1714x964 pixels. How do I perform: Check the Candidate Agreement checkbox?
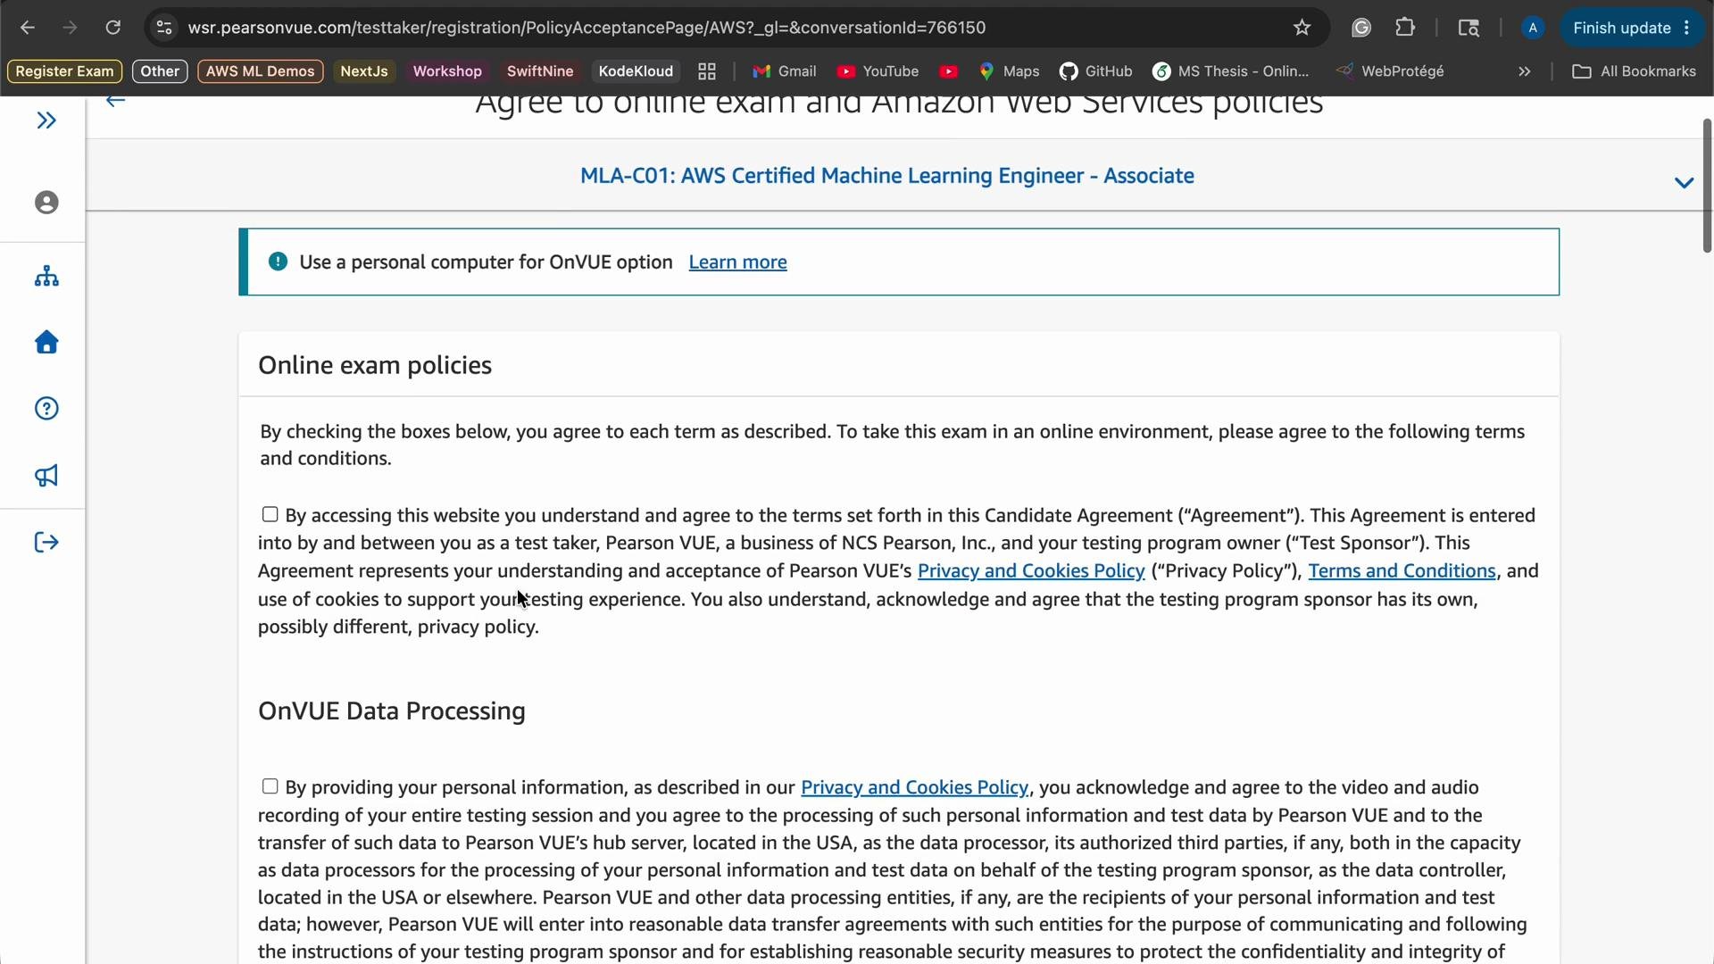pyautogui.click(x=270, y=514)
